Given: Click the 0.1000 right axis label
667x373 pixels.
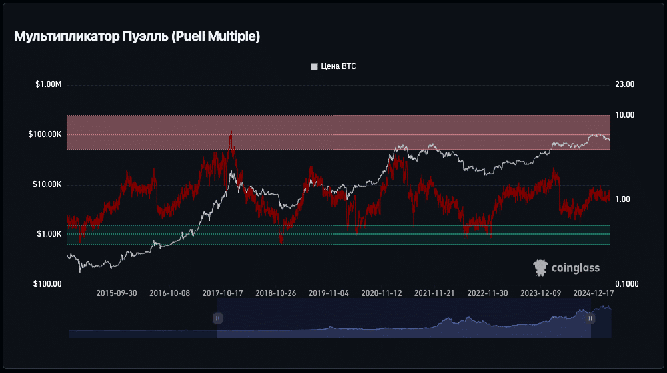Looking at the screenshot, I should coord(626,284).
